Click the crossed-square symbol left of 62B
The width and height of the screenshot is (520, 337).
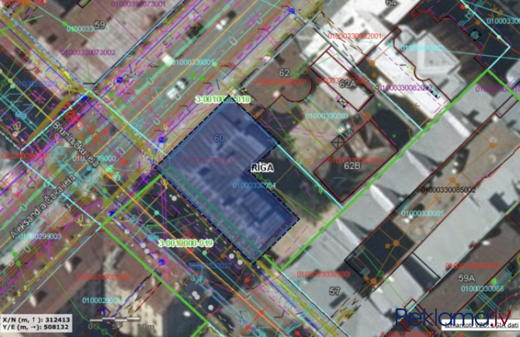(x=337, y=141)
